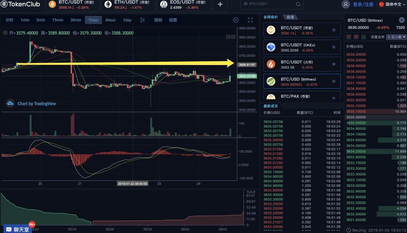
Task: Click bid price 3634.20000 in order book
Action: 356,151
